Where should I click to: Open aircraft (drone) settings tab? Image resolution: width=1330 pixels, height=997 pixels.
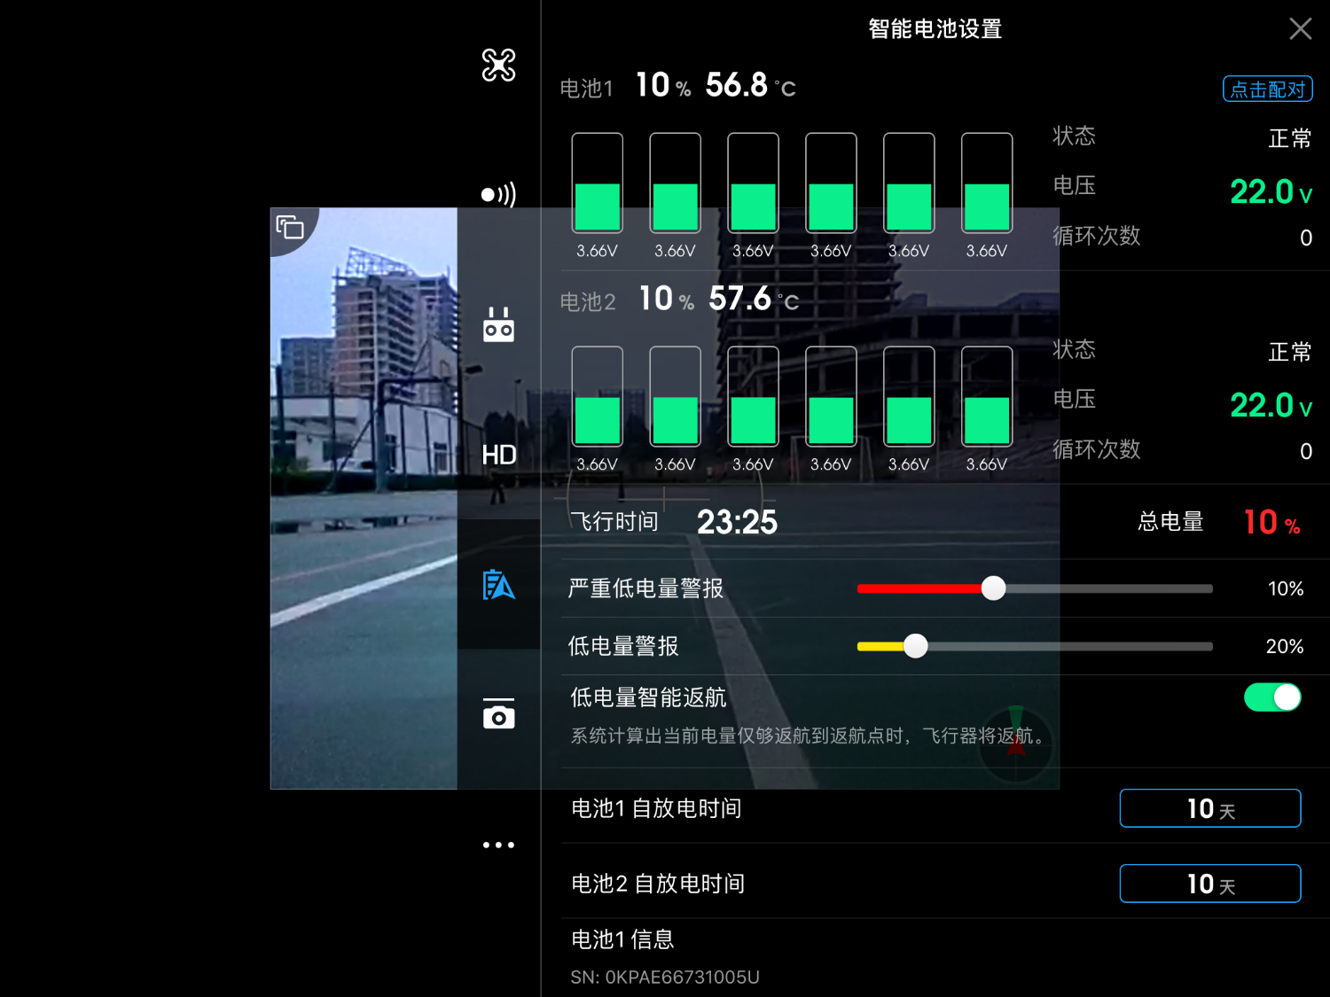pyautogui.click(x=498, y=65)
